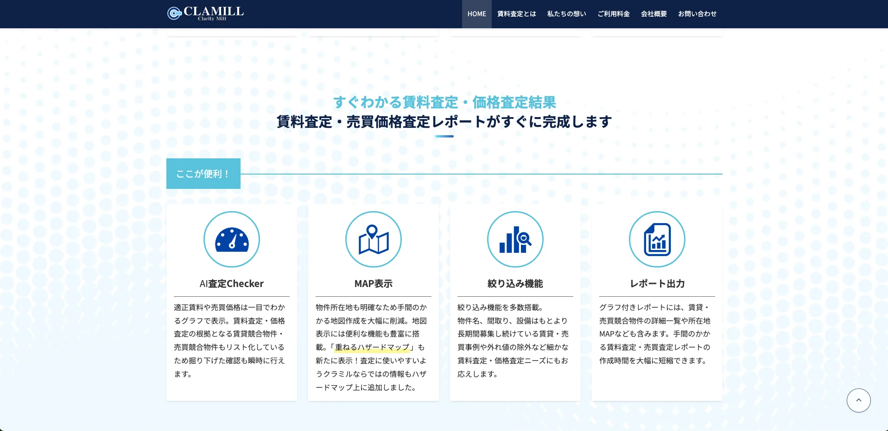Click the scroll-to-top arrow button

coord(858,400)
